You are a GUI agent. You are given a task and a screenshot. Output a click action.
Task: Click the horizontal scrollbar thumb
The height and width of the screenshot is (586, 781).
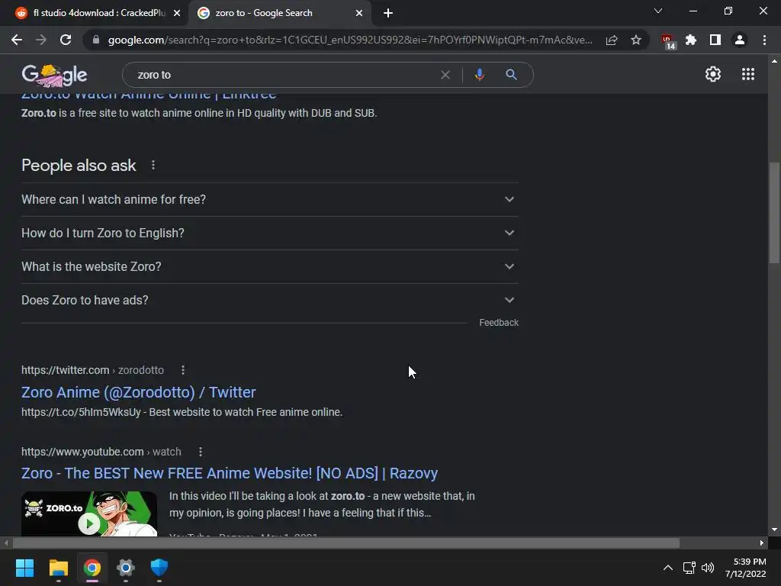[346, 543]
